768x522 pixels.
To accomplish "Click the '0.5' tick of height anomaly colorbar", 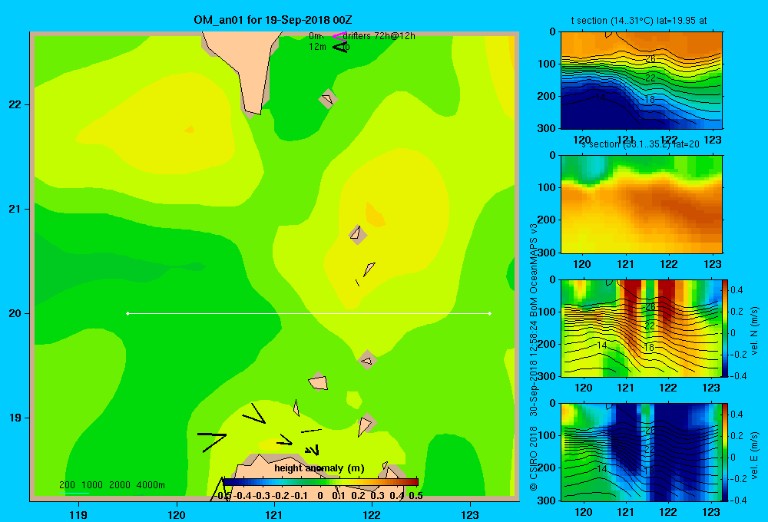I will pyautogui.click(x=415, y=496).
